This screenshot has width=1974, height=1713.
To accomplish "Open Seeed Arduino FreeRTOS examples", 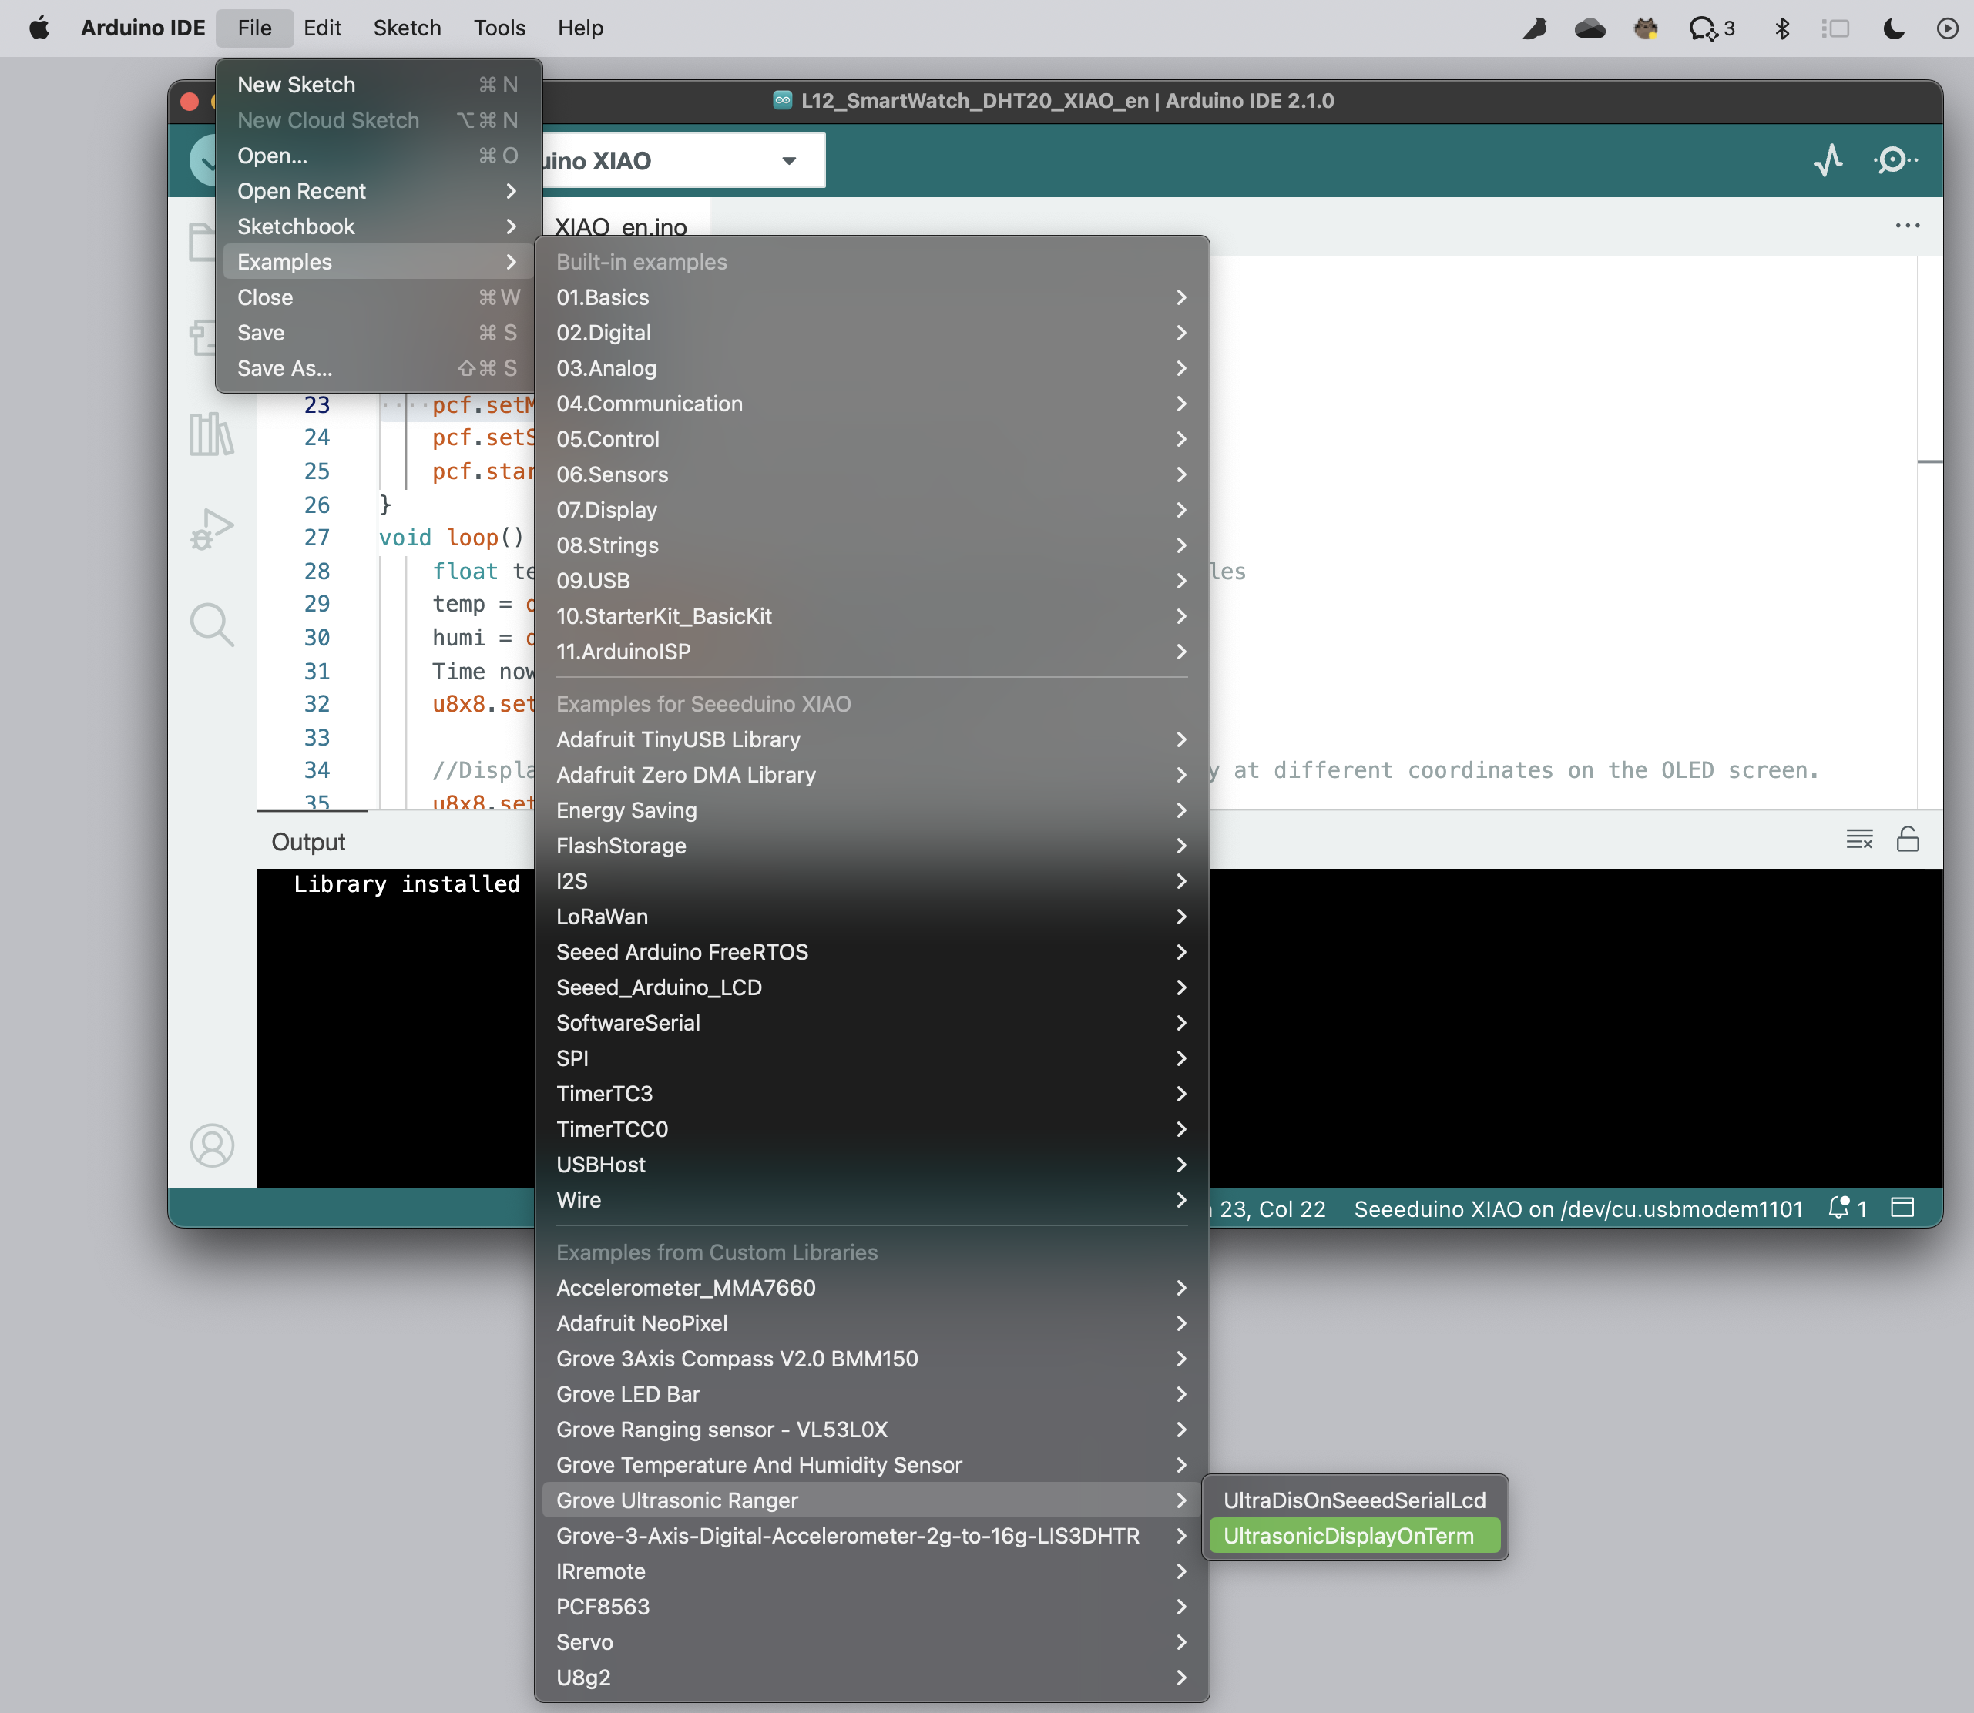I will click(x=871, y=951).
